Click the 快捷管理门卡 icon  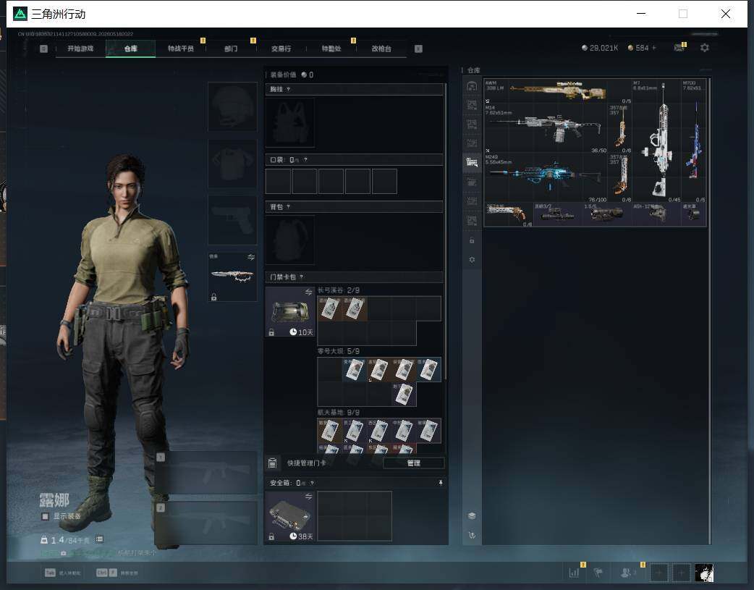pyautogui.click(x=272, y=463)
